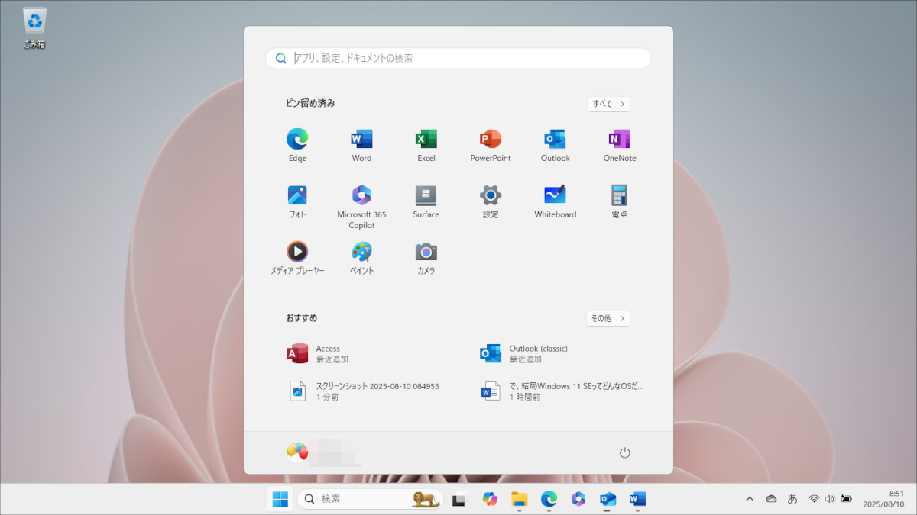Viewport: 917px width, 515px height.
Task: Launch the Whiteboard app
Action: coord(555,201)
